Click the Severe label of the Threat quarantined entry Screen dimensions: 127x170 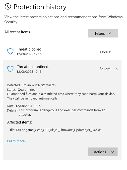point(105,69)
